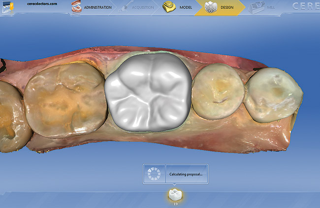
Task: Open the system menu icon at top-left
Action: coord(8,6)
